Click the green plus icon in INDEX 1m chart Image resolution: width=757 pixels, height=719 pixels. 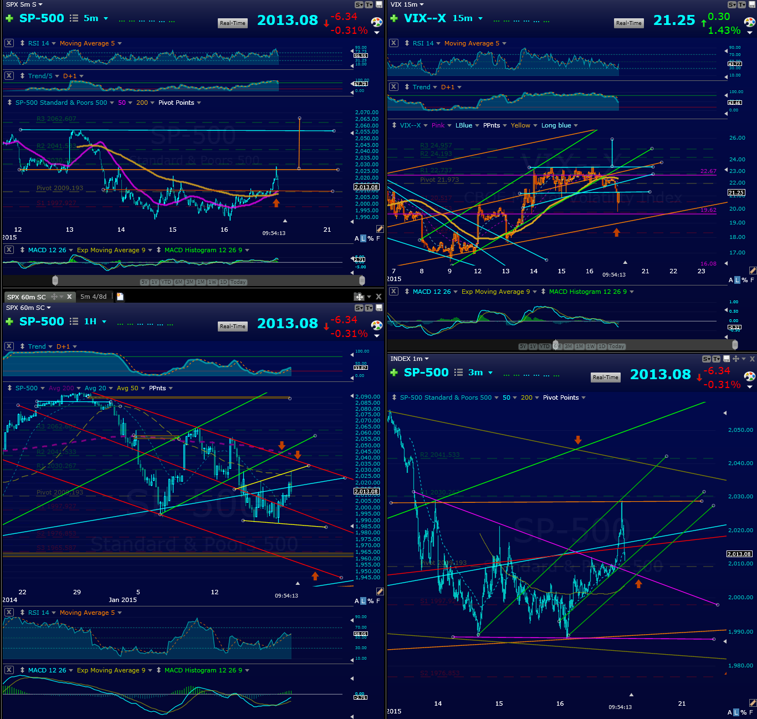pyautogui.click(x=394, y=373)
